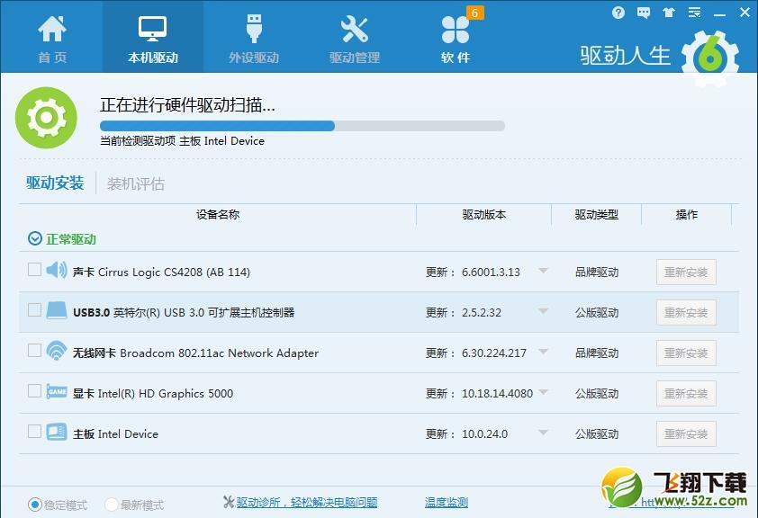
Task: Click the 设备名称 column header
Action: [x=218, y=214]
